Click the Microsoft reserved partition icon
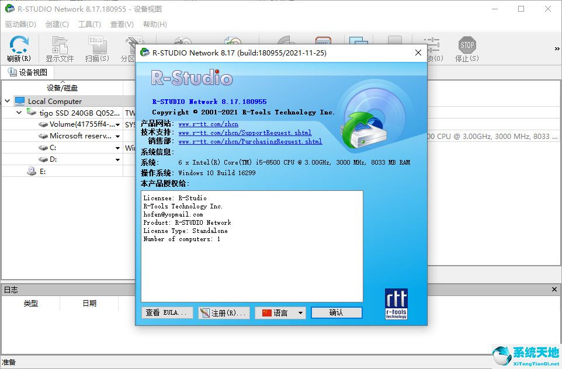This screenshot has width=562, height=369. click(x=43, y=135)
